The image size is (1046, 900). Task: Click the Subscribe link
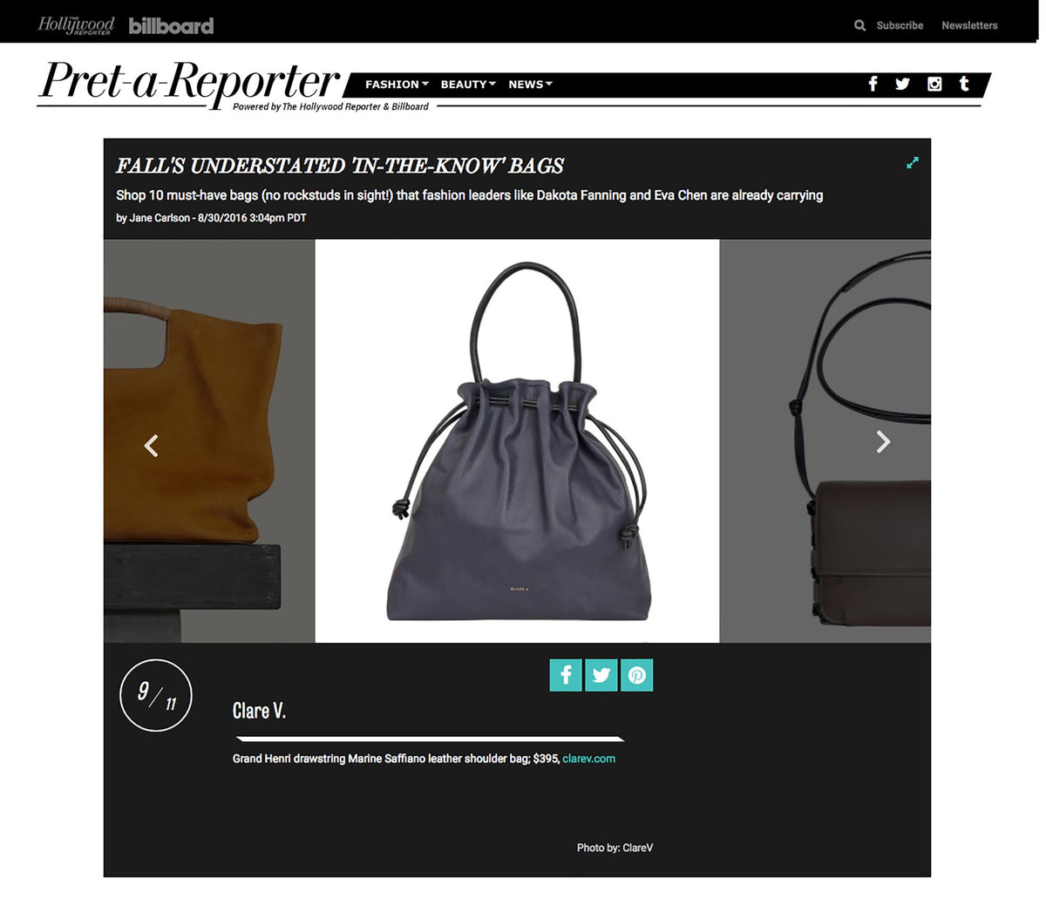point(900,25)
